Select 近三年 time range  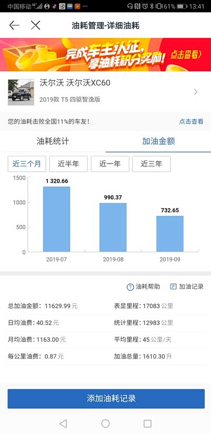point(151,164)
